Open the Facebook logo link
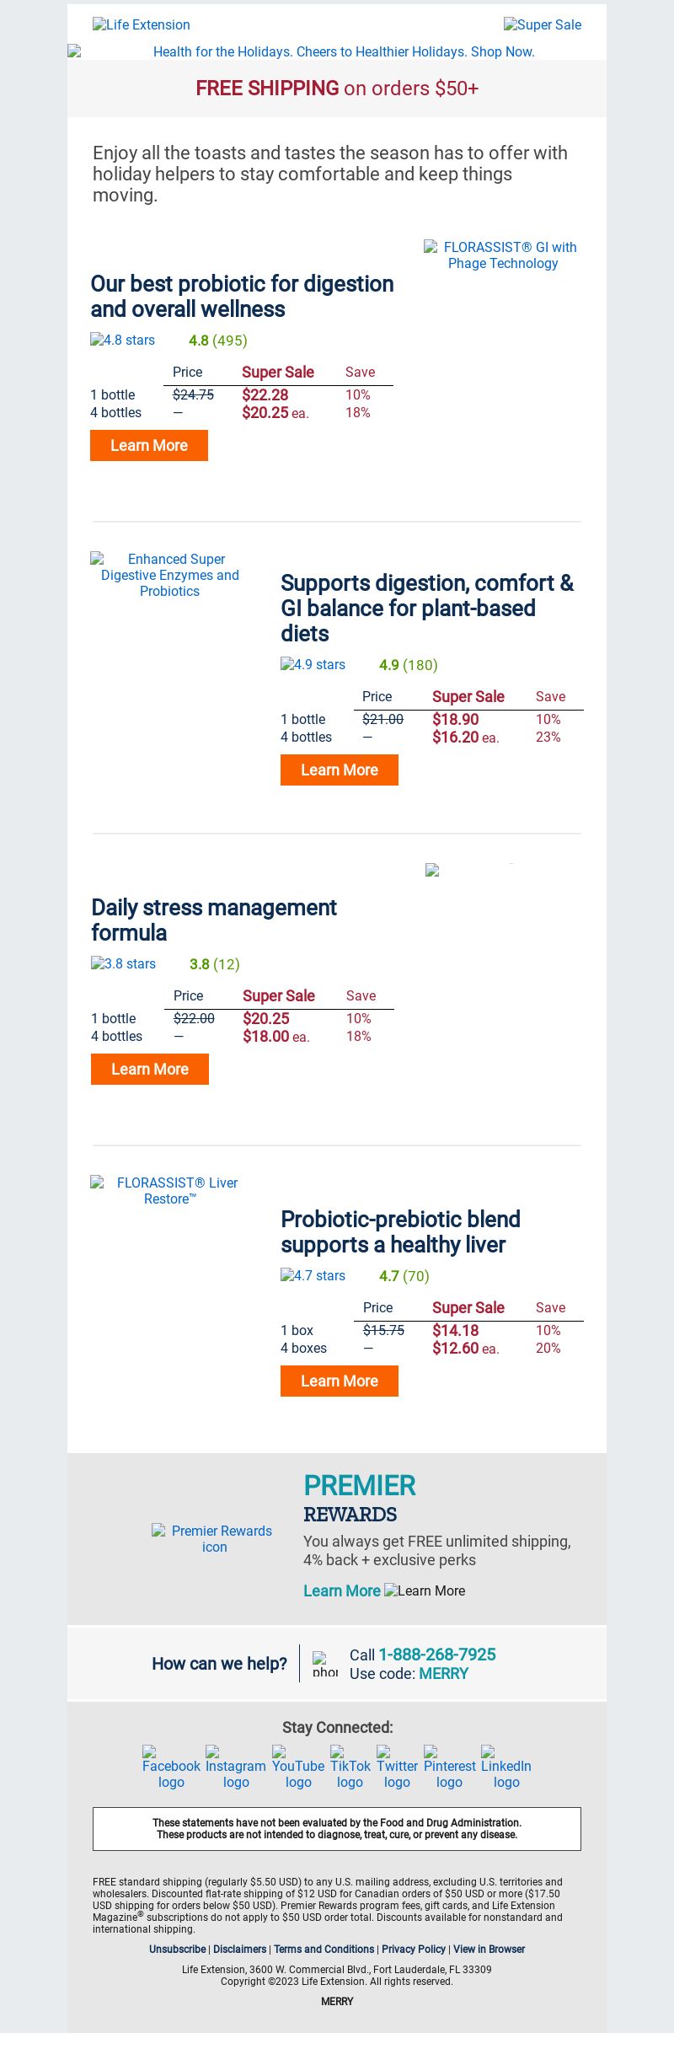 pos(171,1767)
